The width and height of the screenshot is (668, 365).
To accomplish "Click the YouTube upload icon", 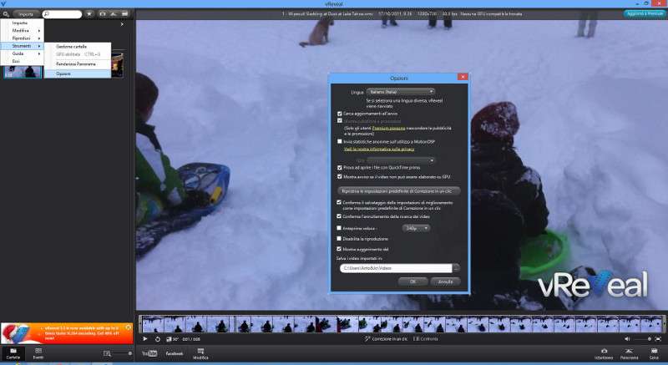I will pos(149,353).
